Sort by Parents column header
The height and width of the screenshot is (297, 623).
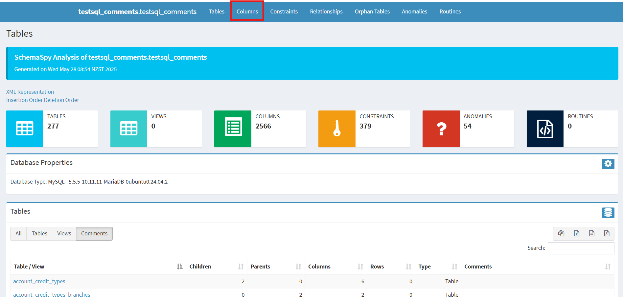276,267
